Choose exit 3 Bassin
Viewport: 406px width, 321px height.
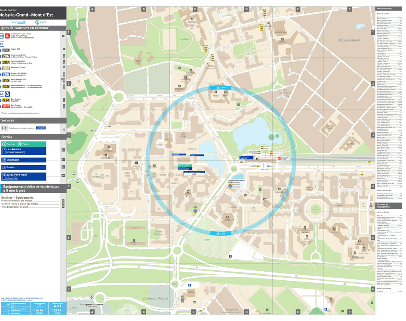23,167
